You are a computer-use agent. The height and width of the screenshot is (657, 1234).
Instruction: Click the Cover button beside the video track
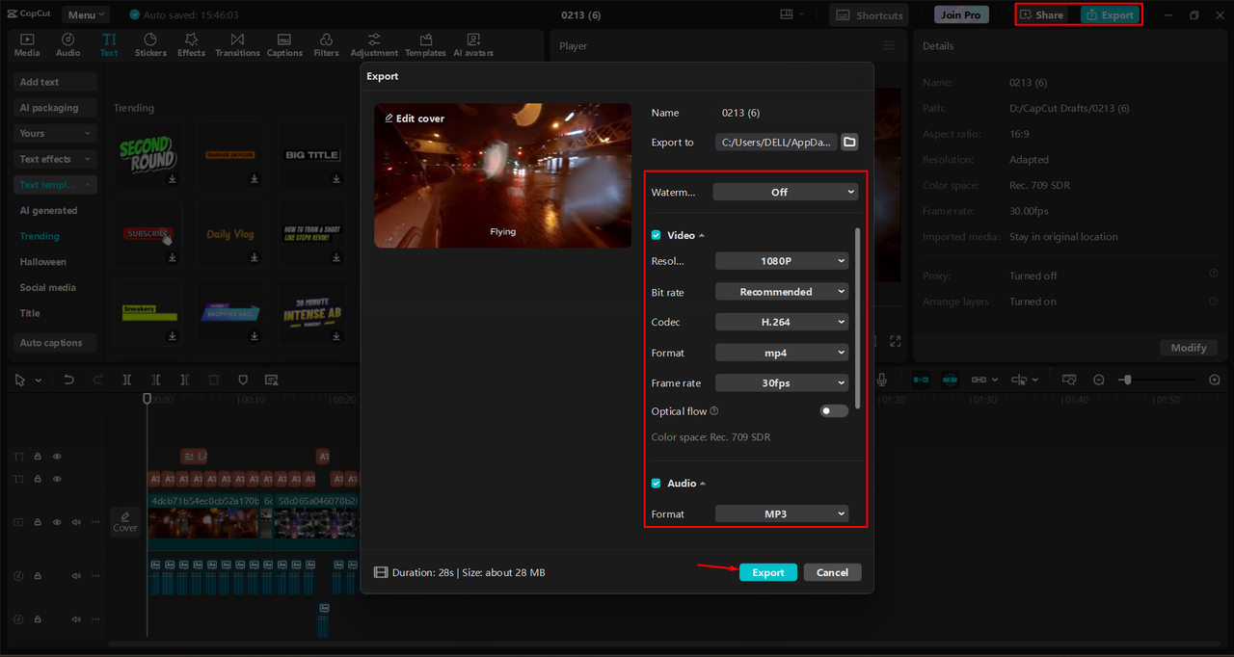(125, 521)
